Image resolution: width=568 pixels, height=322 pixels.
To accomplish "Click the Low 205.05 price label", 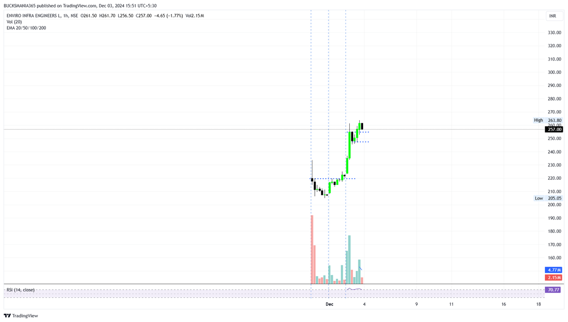I will click(548, 198).
